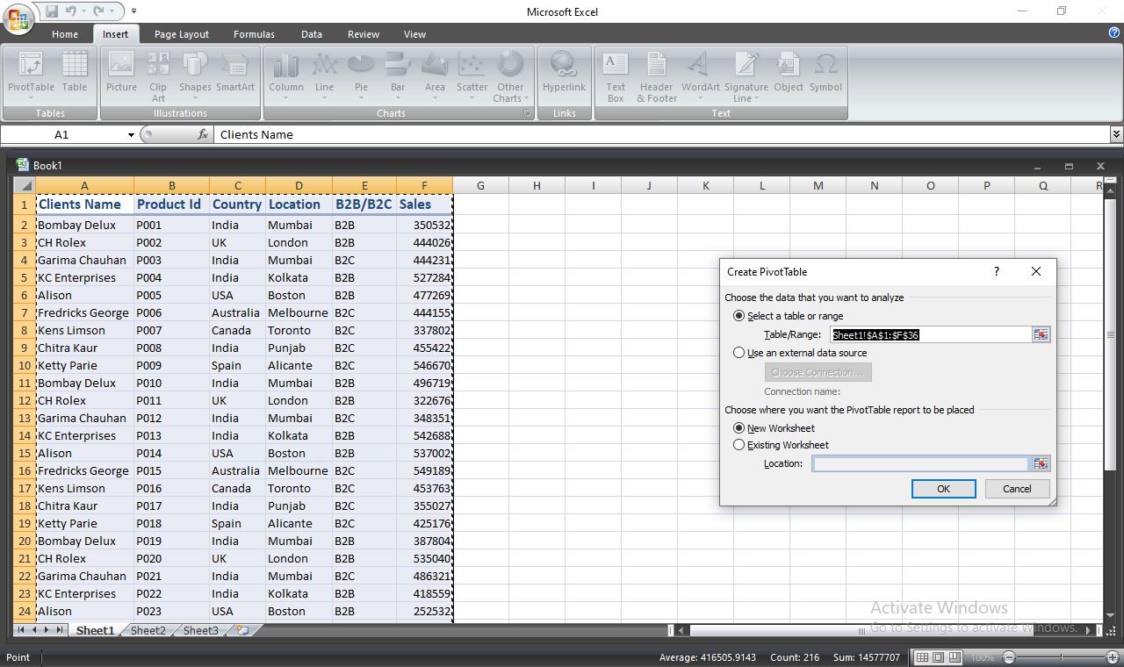Viewport: 1124px width, 667px height.
Task: Insert a WordArt text object
Action: click(700, 75)
